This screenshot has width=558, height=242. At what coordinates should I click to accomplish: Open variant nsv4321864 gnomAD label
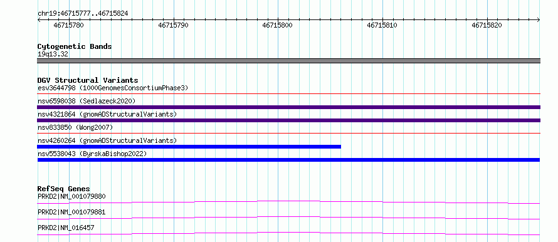[107, 114]
